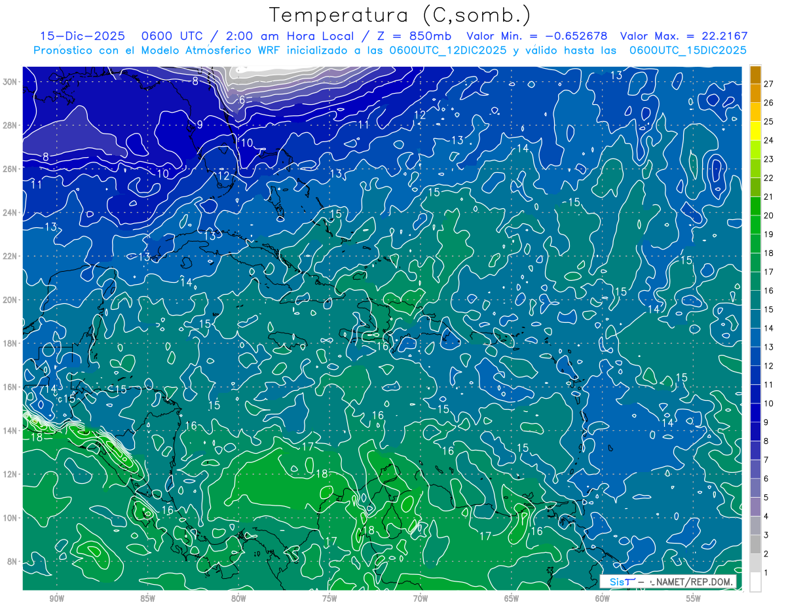The width and height of the screenshot is (786, 607).
Task: Click the '85W' longitude axis label
Action: (x=147, y=598)
